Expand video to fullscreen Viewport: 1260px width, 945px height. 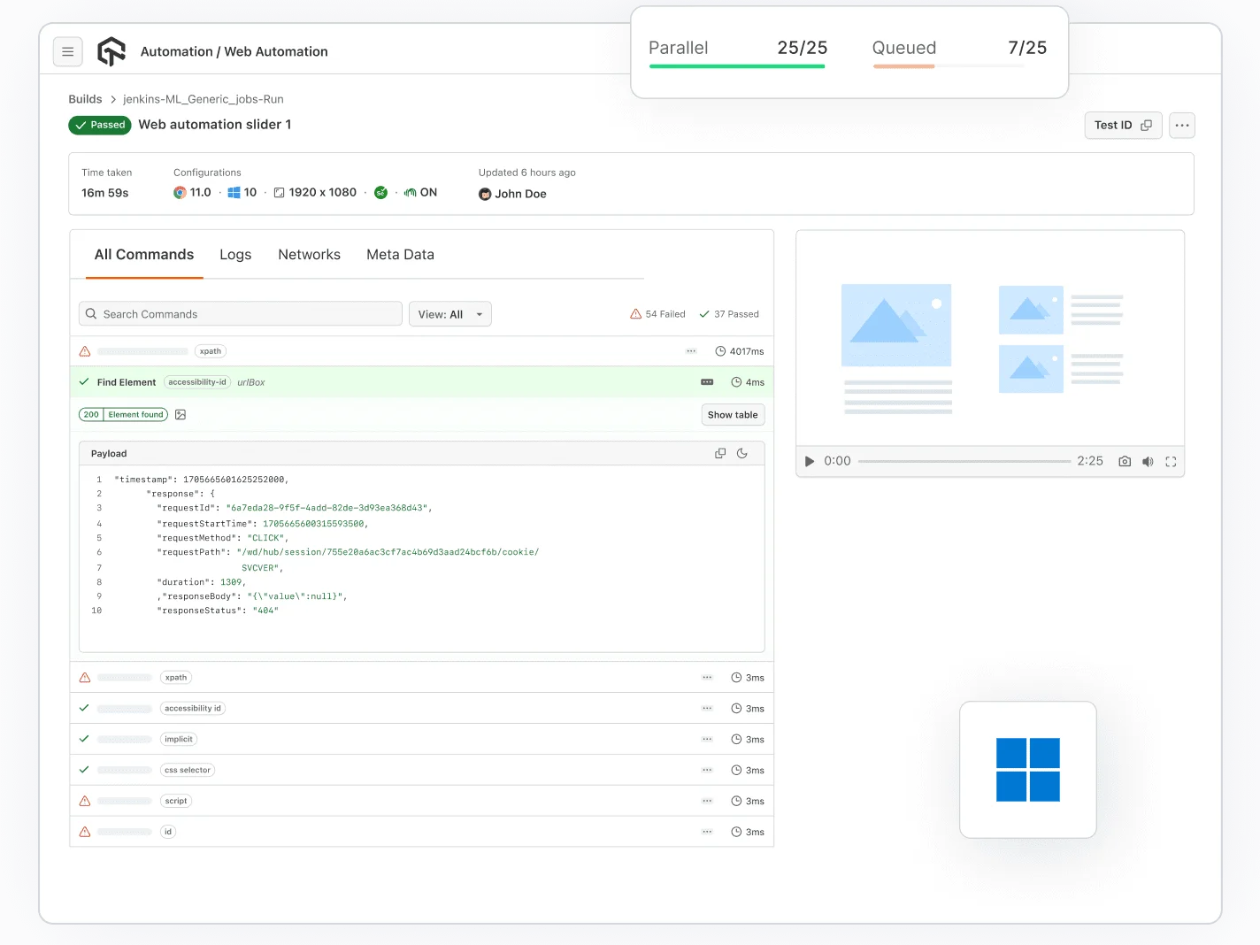click(1171, 461)
